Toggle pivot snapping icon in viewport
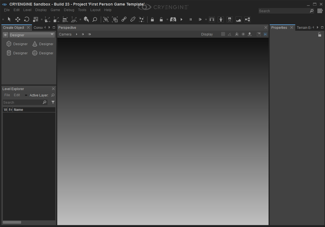The height and width of the screenshot is (227, 325). [237, 34]
